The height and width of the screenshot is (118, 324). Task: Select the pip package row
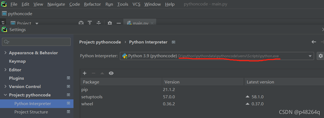point(202,90)
